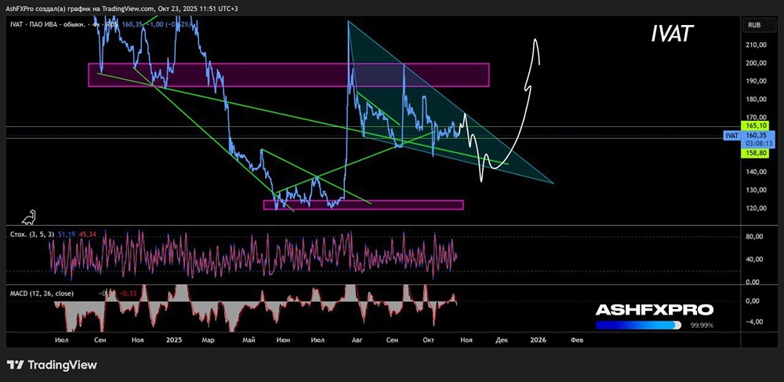Click the TradingView logo at bottom left
This screenshot has width=784, height=382.
52,365
